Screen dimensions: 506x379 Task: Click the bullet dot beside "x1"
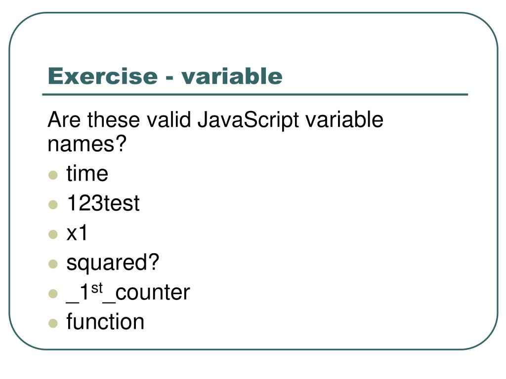(x=53, y=234)
